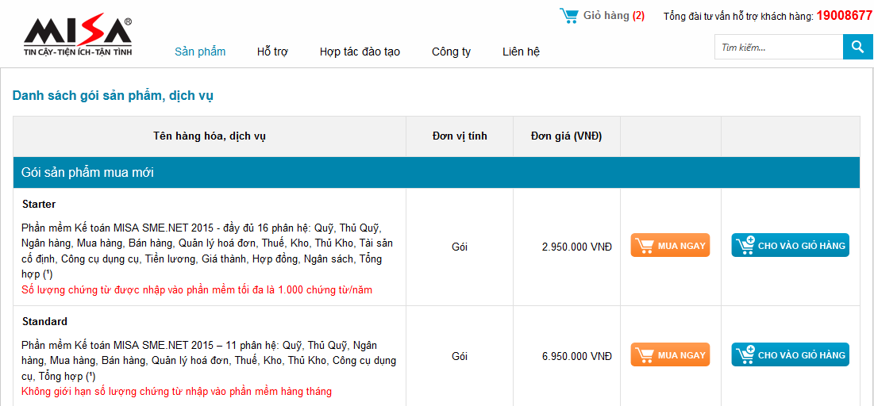Go to the Hỗ trợ menu
This screenshot has height=406, width=874.
coord(272,52)
